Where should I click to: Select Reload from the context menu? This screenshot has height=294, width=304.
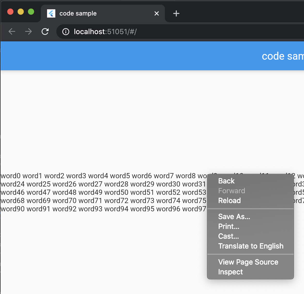coord(229,200)
